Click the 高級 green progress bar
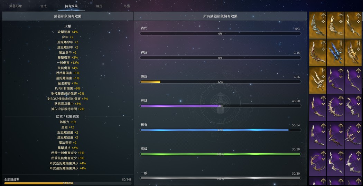The height and width of the screenshot is (186, 363). [x=220, y=154]
